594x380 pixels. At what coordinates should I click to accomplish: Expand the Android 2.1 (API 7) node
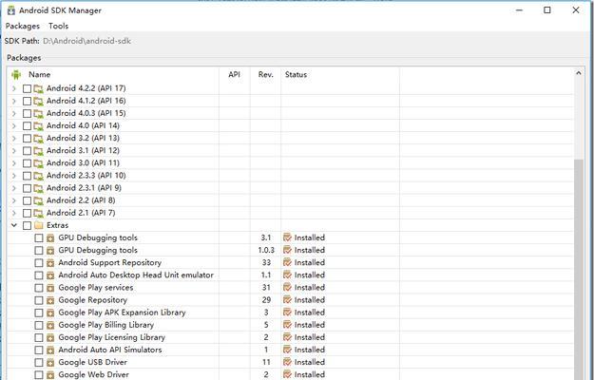pos(14,214)
